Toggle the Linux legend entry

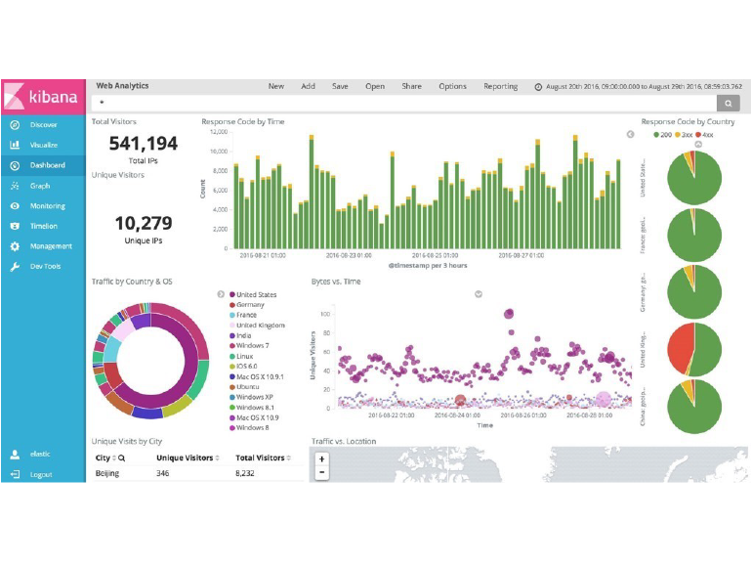point(241,356)
